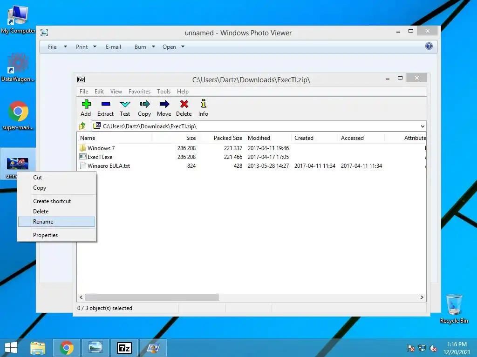Expand the 7-Zip address path dropdown
Viewport: 477px width, 357px height.
(422, 126)
